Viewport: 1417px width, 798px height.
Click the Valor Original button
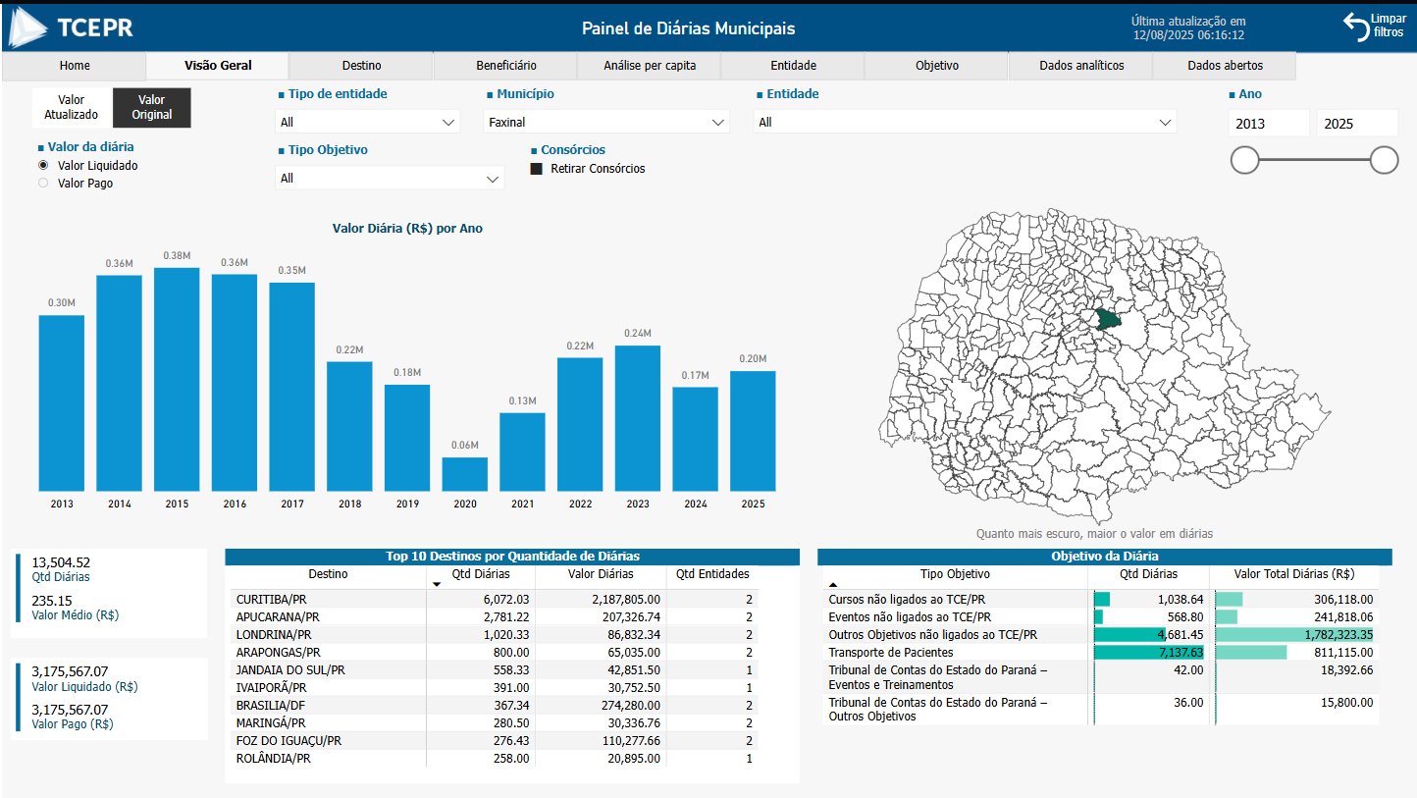pyautogui.click(x=152, y=107)
